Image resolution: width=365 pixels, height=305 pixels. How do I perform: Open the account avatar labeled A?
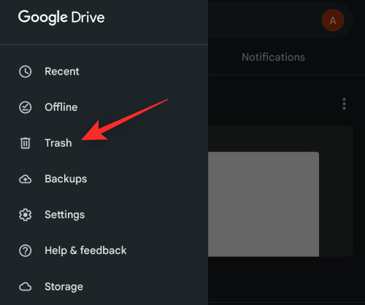tap(333, 20)
